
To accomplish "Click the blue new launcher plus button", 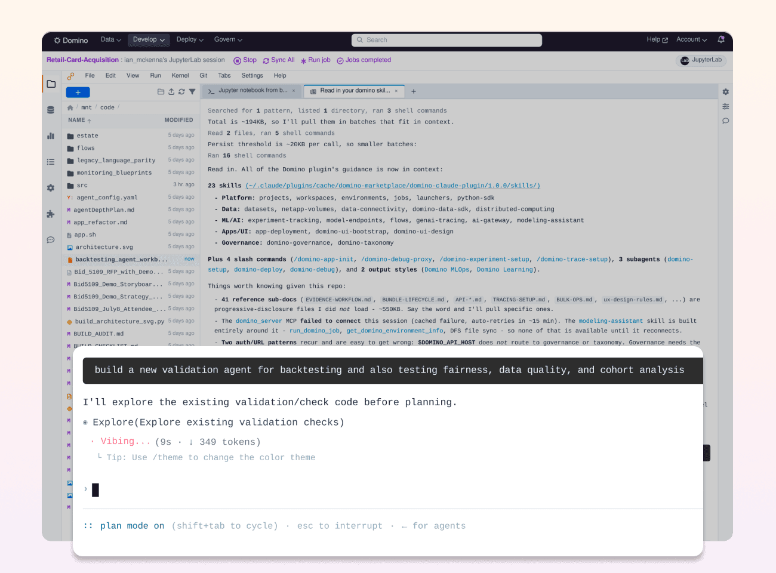I will point(78,92).
